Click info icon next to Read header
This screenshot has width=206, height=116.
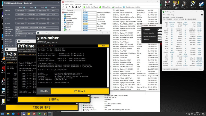(x=24, y=8)
